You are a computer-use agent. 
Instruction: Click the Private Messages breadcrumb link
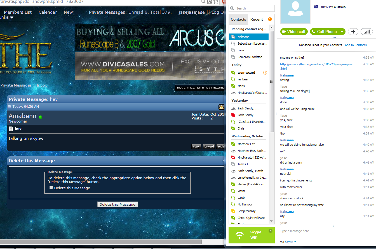[16, 85]
